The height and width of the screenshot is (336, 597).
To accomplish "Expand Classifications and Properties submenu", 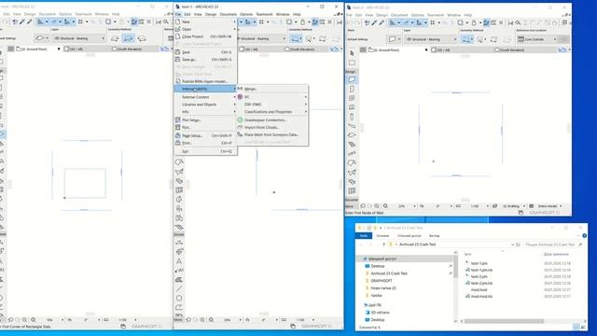I will 272,112.
